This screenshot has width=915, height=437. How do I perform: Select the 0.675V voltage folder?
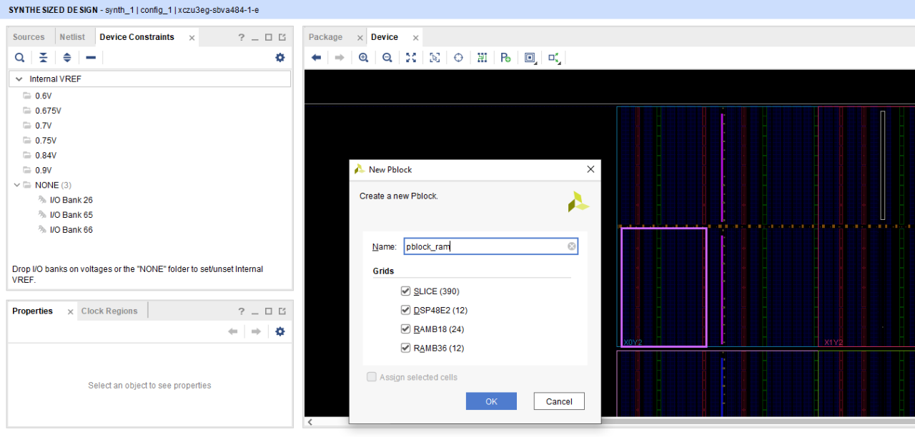(x=48, y=111)
